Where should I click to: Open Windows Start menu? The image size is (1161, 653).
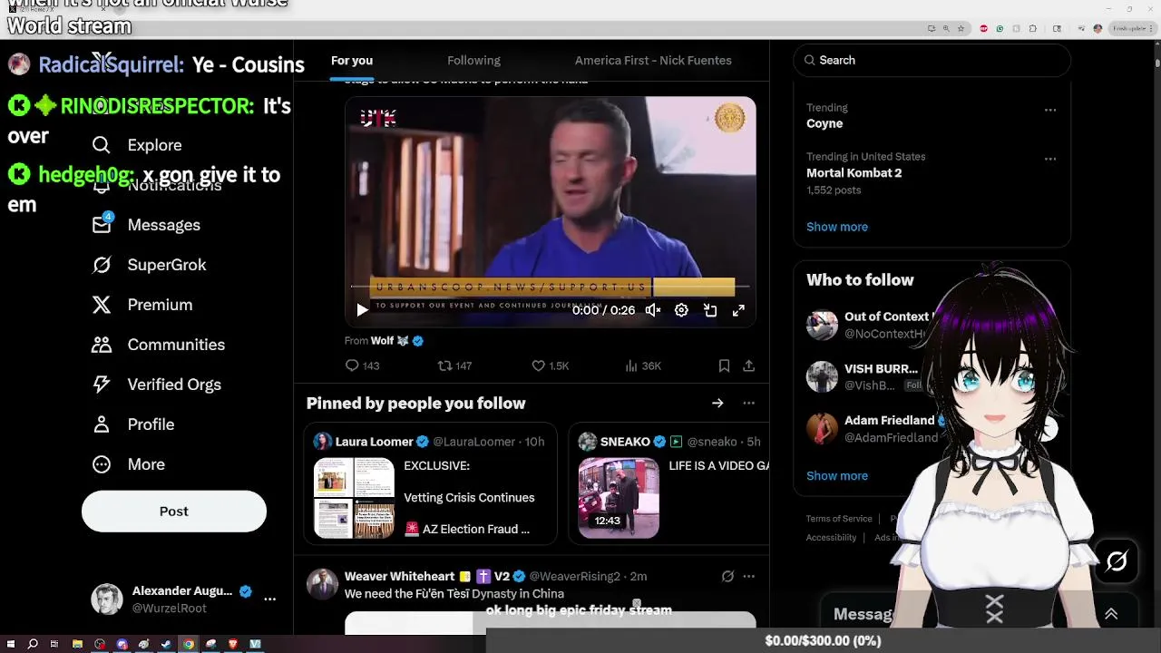[x=11, y=645]
